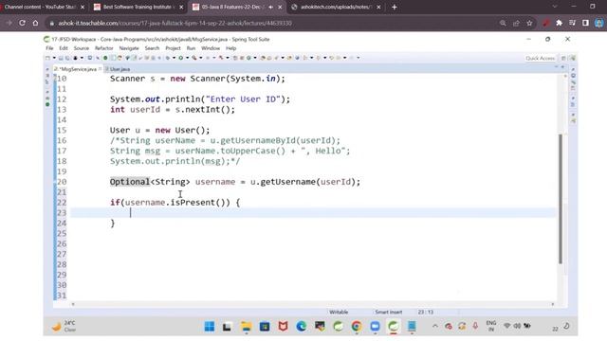The image size is (607, 341).
Task: Click the New file toolbar icon
Action: coord(48,58)
